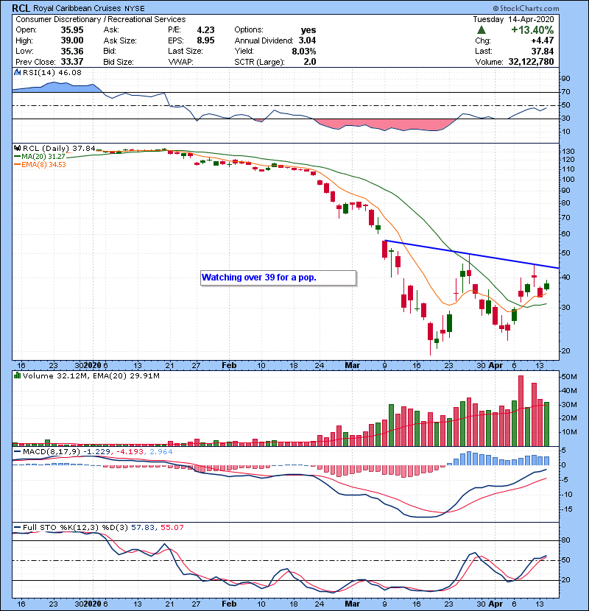Click the MACD(8,17,9) line legend marker

click(17, 452)
